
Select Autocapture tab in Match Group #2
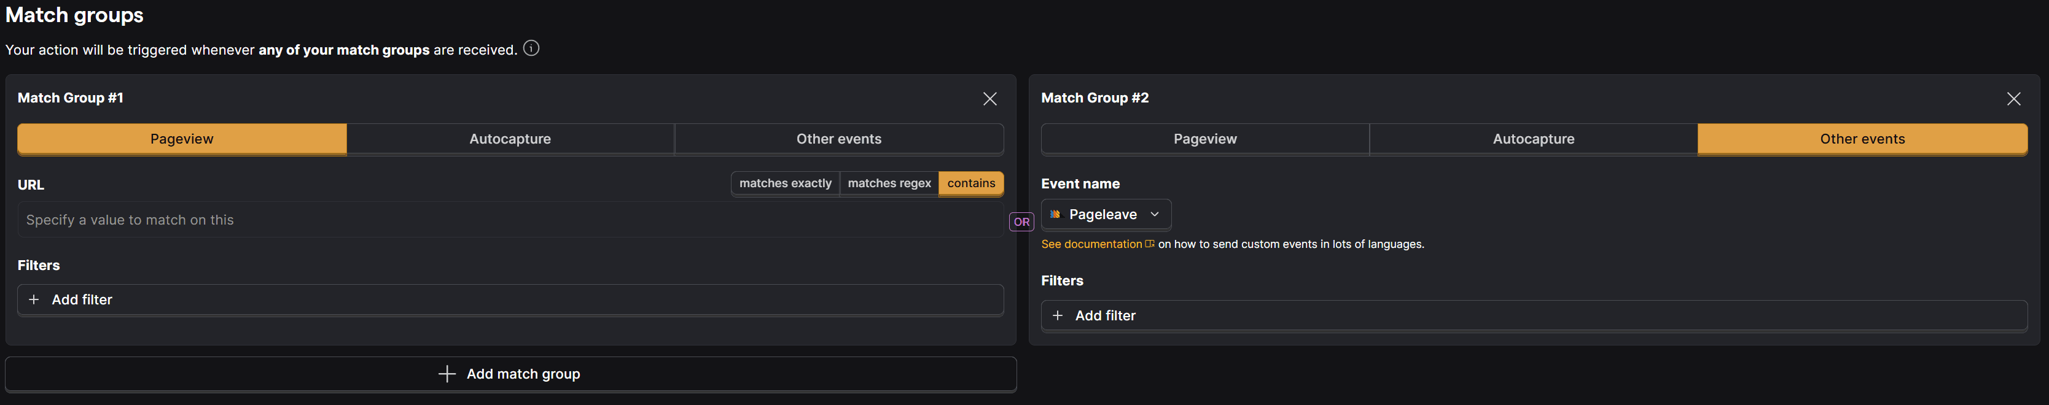pyautogui.click(x=1534, y=139)
